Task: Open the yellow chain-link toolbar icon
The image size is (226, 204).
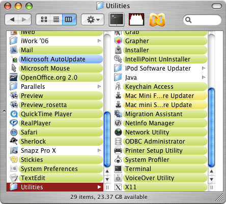Action: [x=157, y=19]
